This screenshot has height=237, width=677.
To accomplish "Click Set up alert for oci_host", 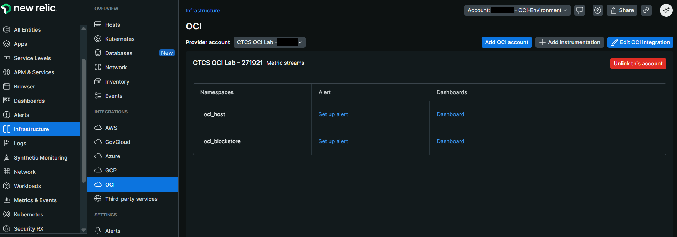I will click(333, 114).
